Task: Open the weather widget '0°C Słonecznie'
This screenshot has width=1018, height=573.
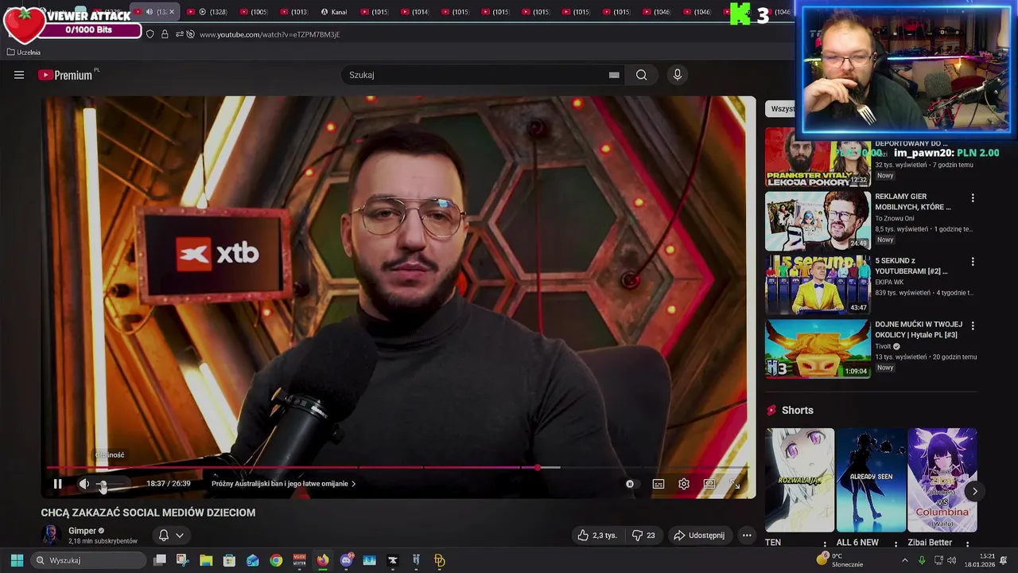Action: (840, 560)
